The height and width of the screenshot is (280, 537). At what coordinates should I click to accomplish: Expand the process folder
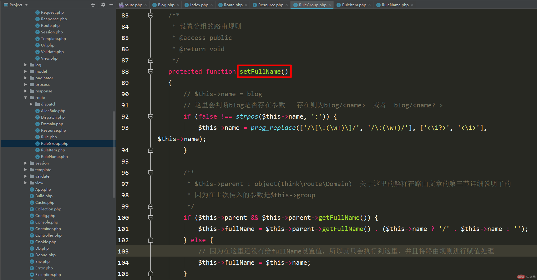pos(26,84)
